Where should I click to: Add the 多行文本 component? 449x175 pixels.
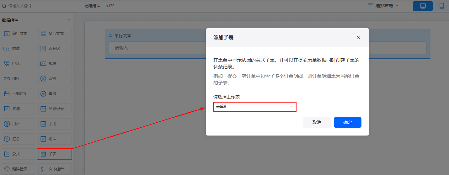tap(55, 34)
